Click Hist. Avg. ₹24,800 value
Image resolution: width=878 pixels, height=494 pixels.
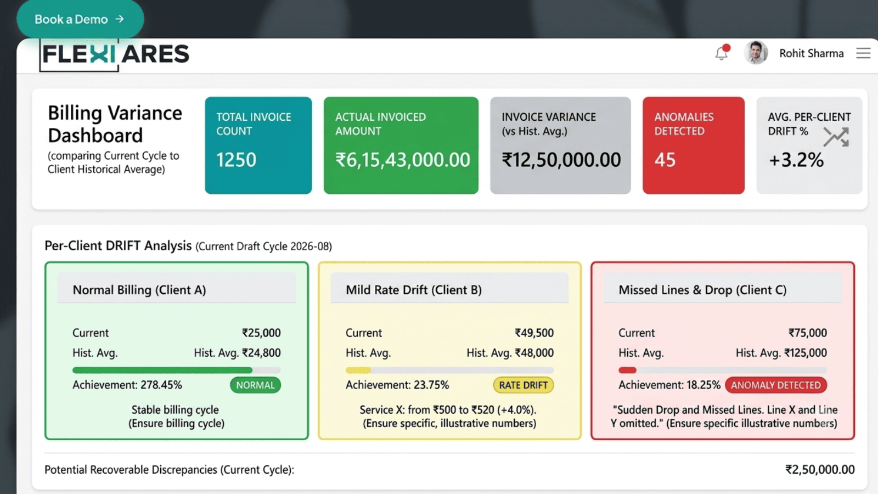click(x=237, y=353)
